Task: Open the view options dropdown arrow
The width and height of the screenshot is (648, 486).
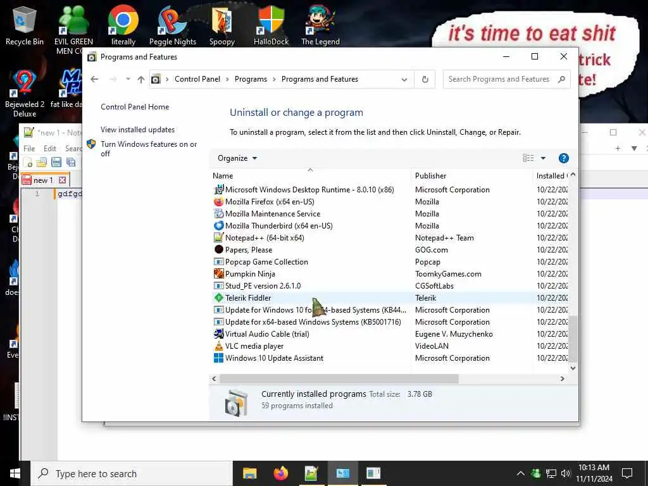Action: click(x=543, y=158)
